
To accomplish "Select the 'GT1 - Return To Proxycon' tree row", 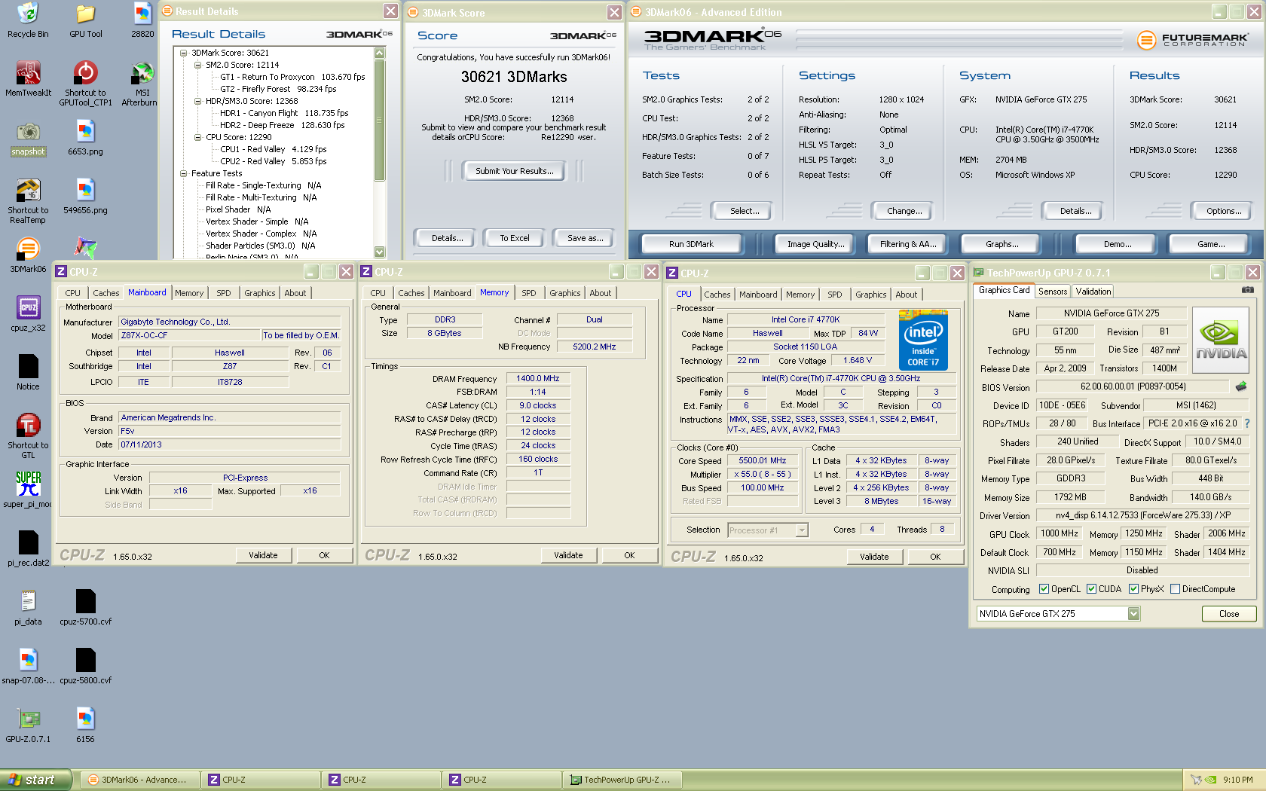I will [292, 77].
